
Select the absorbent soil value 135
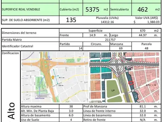pyautogui.click(x=71, y=20)
